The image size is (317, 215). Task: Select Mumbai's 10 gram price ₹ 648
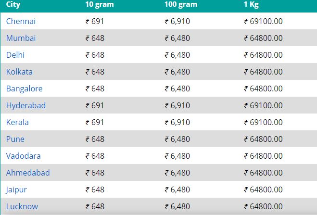coord(95,38)
